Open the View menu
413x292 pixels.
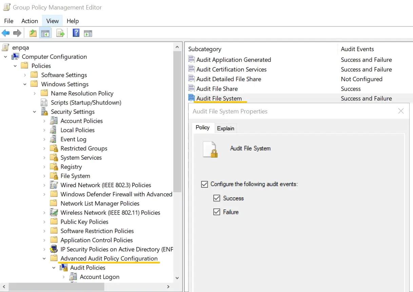coord(52,21)
